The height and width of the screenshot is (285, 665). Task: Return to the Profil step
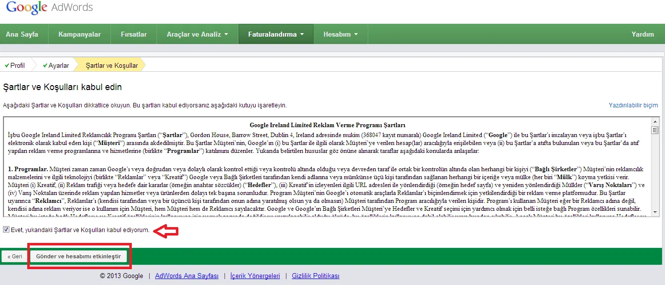click(x=15, y=65)
